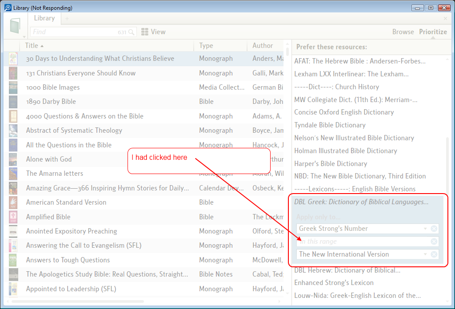
Task: Click Bible Notes type cell
Action: 216,274
